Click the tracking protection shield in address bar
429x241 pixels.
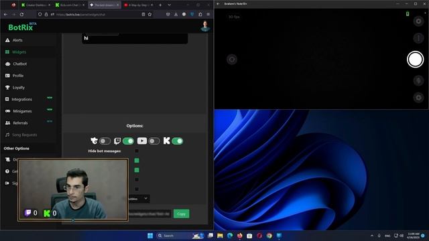[x=40, y=14]
